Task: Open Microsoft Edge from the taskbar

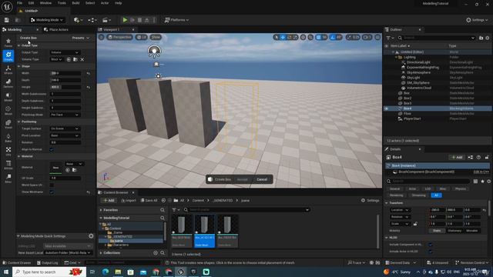Action: 106,272
